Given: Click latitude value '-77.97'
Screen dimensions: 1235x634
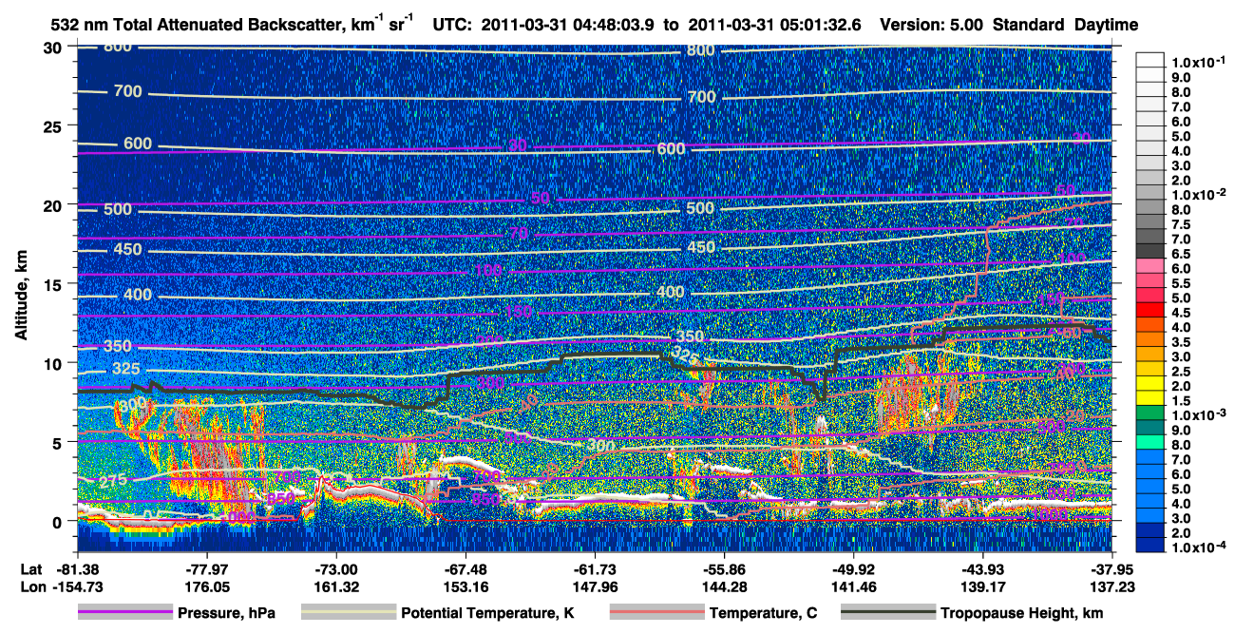Looking at the screenshot, I should coord(206,569).
